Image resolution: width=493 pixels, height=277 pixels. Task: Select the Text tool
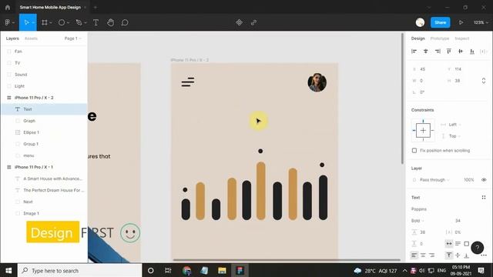[96, 22]
